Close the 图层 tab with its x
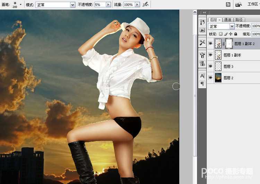The width and height of the screenshot is (260, 184). [219, 20]
